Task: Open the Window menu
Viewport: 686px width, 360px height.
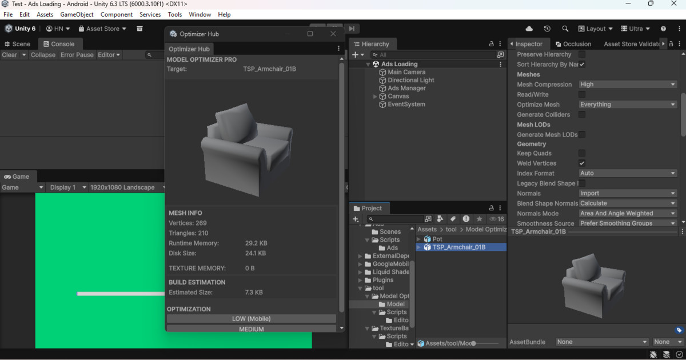Action: point(200,14)
